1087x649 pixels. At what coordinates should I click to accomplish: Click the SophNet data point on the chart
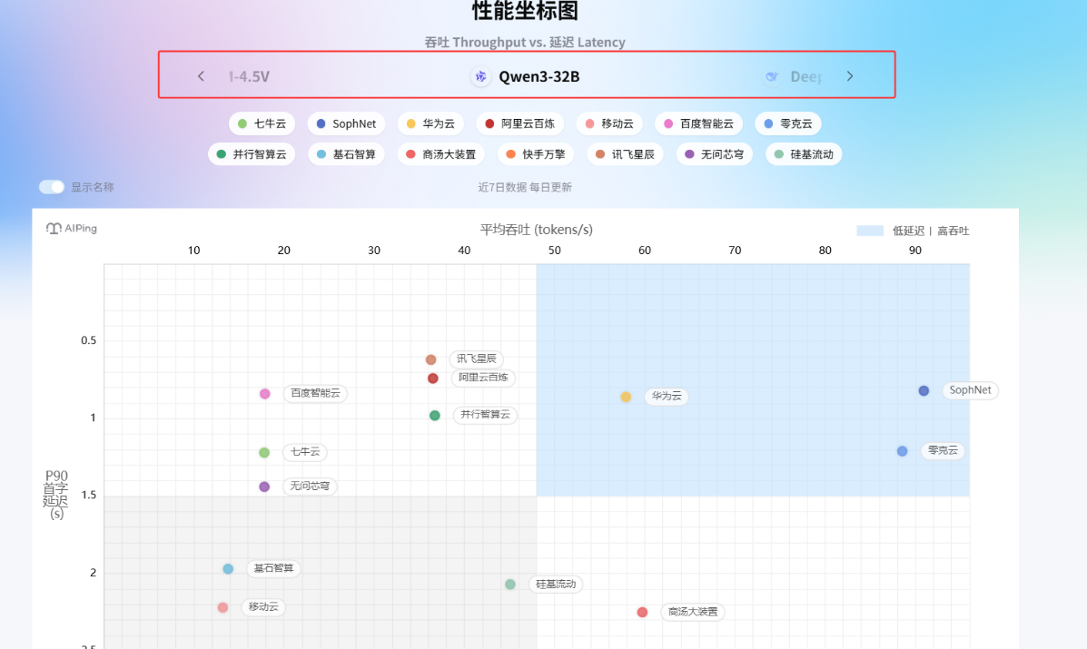924,390
